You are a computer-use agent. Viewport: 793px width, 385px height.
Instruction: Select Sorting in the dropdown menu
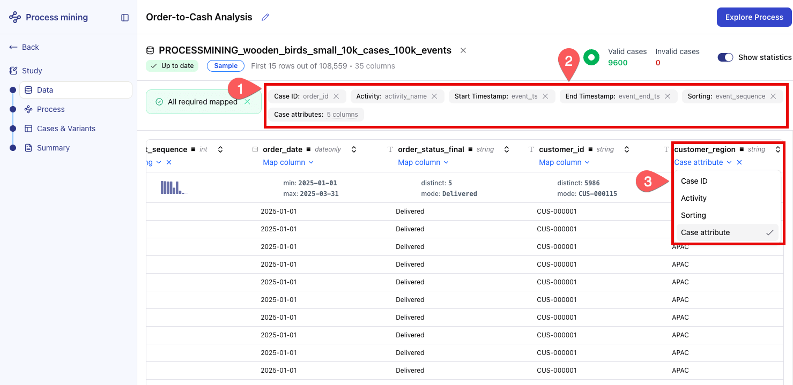click(x=727, y=215)
